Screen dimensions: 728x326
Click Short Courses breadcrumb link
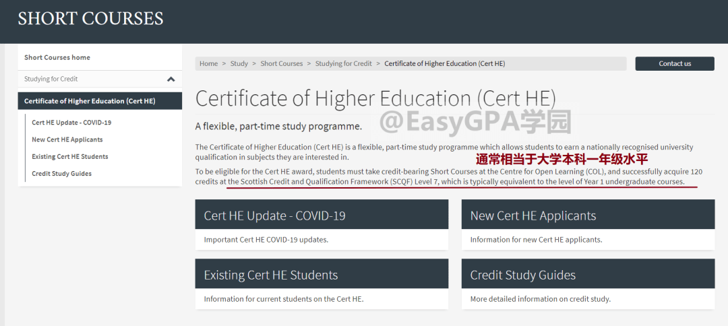coord(282,64)
